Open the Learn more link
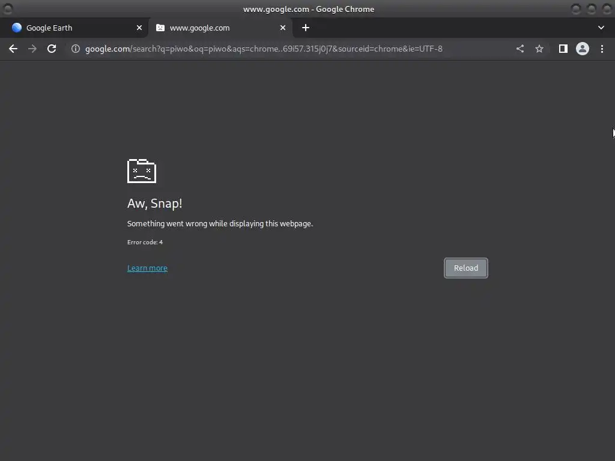 tap(147, 268)
